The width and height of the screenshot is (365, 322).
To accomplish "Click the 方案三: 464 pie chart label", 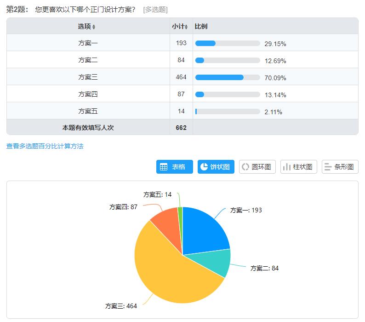I will [121, 306].
